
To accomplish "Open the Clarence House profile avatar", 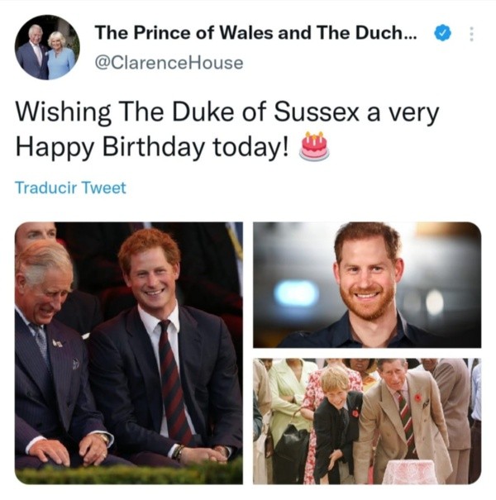I will pyautogui.click(x=47, y=48).
